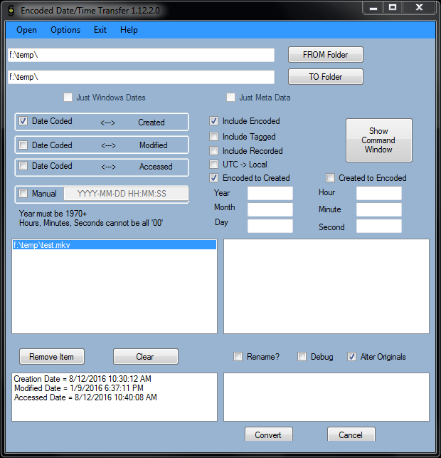The image size is (441, 458).
Task: Click the Convert button
Action: point(269,434)
